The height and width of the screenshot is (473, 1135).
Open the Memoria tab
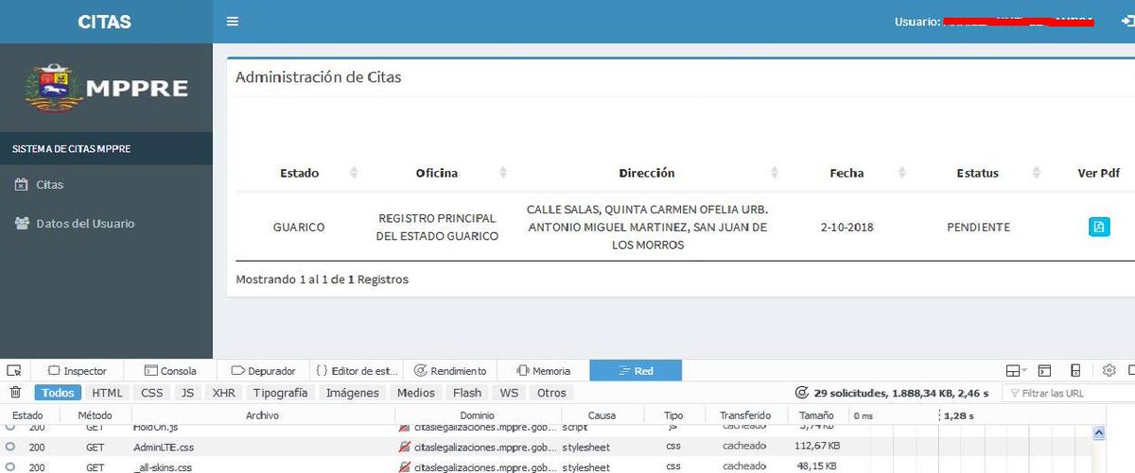[543, 371]
